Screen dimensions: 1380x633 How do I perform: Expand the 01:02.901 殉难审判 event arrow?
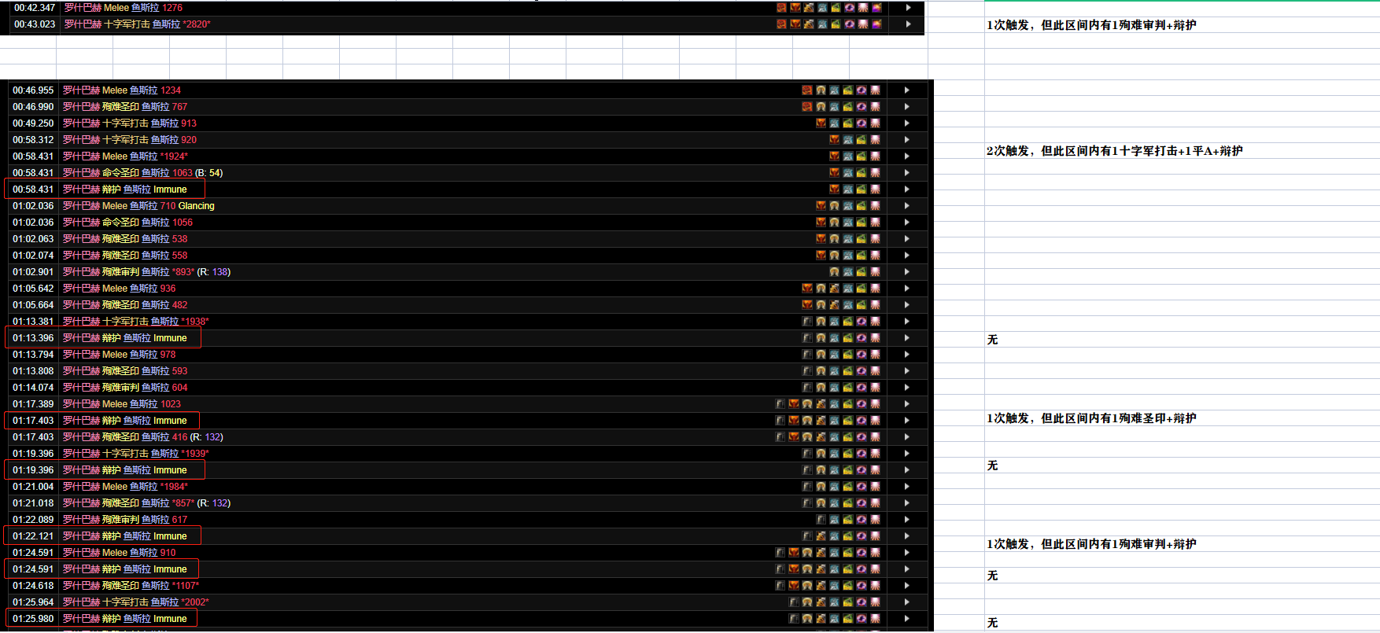tap(906, 272)
